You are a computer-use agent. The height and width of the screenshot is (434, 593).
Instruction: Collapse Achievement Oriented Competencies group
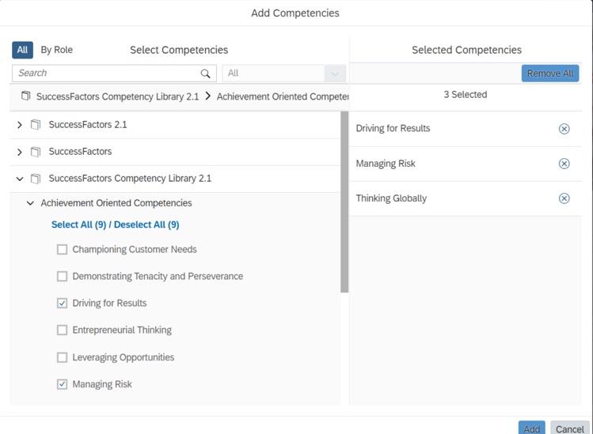[30, 203]
